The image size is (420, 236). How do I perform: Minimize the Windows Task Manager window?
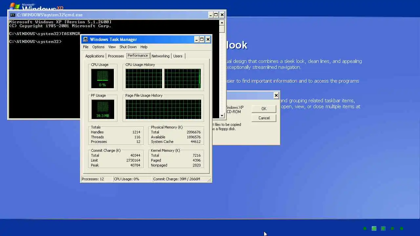click(x=197, y=39)
